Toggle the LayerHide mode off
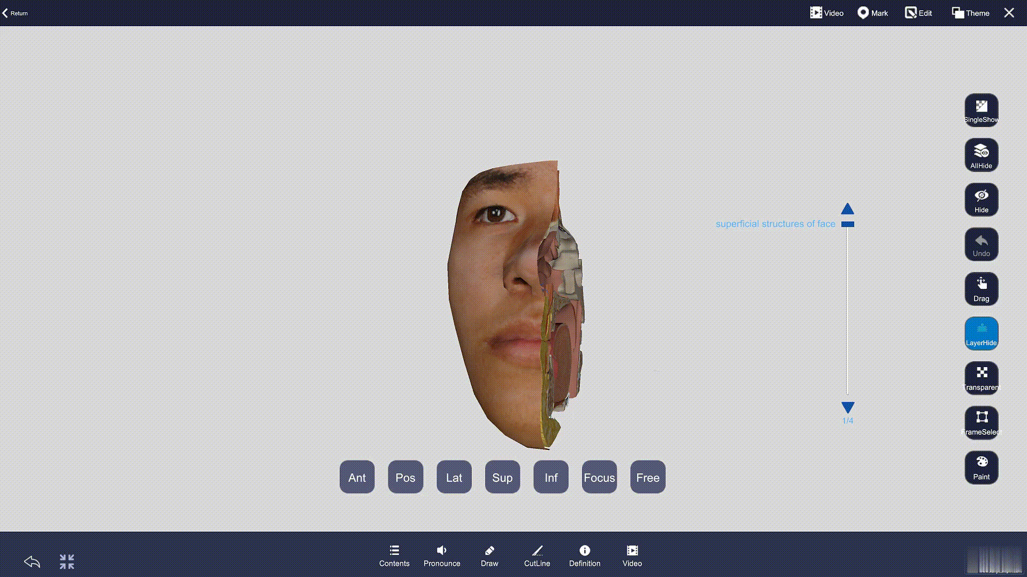The image size is (1027, 577). point(981,333)
